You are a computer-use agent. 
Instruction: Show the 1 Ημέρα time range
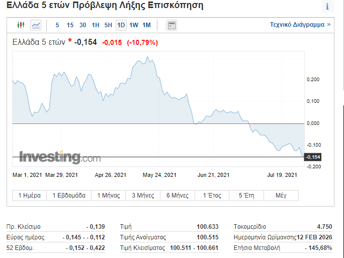29,196
